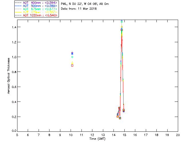Click the yellow triangle marker at the peak

[122, 26]
